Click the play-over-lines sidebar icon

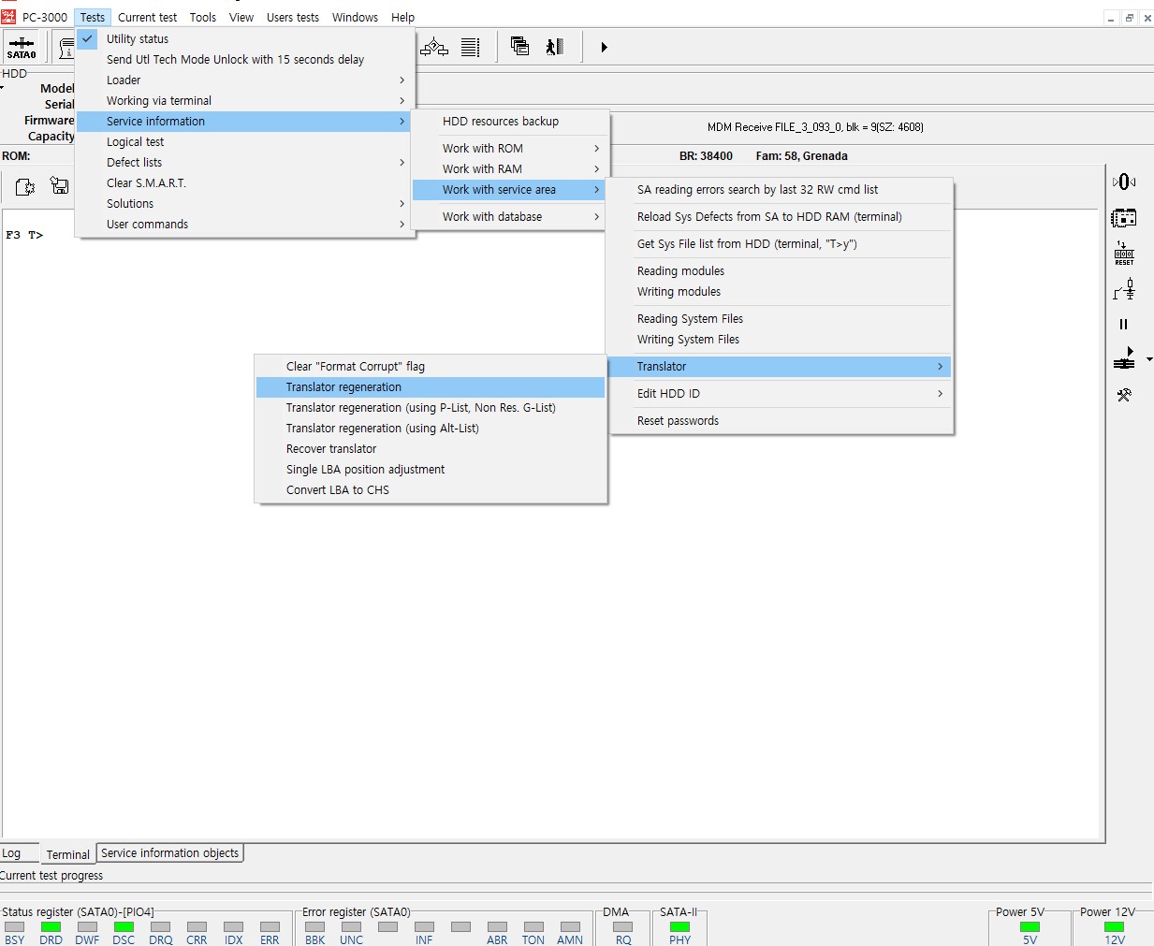coord(1124,358)
